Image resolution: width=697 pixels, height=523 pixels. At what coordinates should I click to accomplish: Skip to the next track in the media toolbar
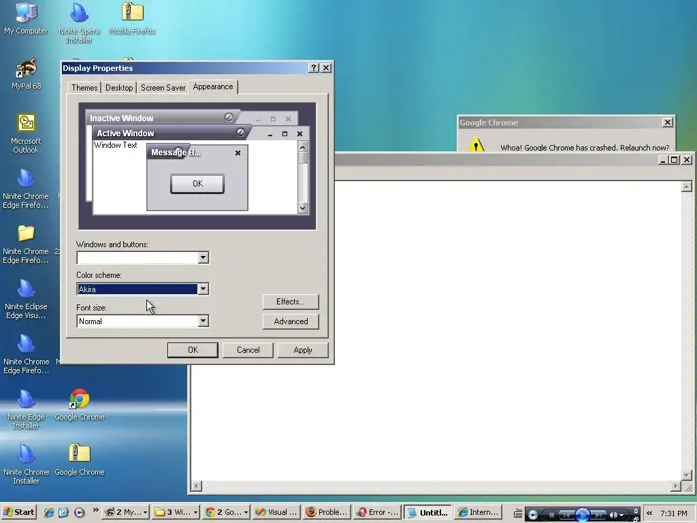598,515
